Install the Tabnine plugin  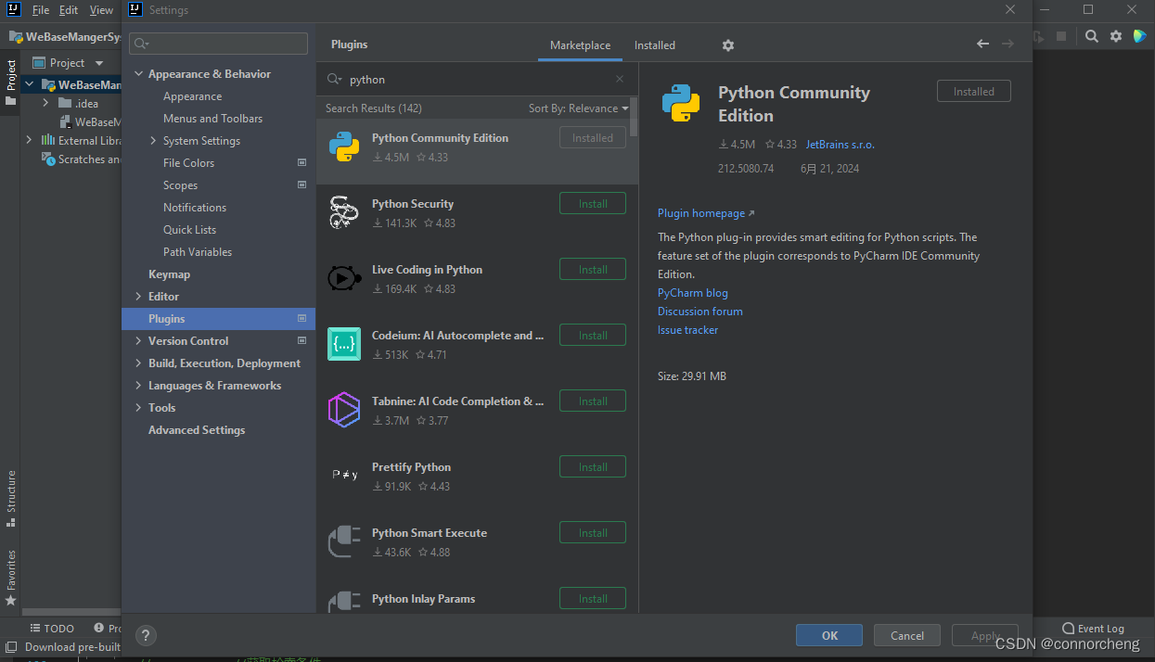pyautogui.click(x=593, y=401)
